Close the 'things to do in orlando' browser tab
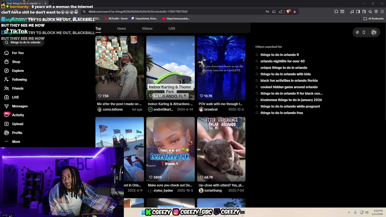 tap(45, 3)
